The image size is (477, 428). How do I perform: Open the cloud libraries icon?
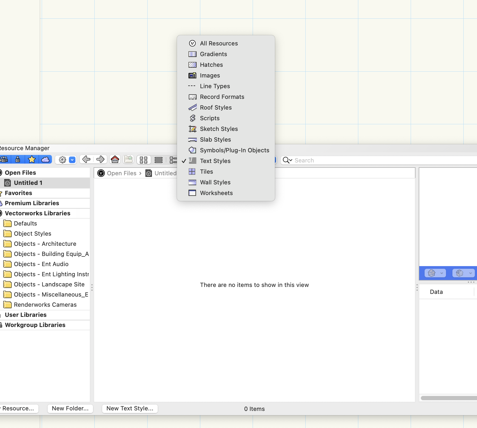(45, 159)
